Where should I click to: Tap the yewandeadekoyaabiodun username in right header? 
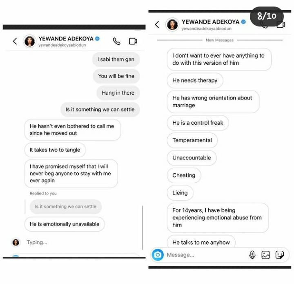[x=207, y=29]
